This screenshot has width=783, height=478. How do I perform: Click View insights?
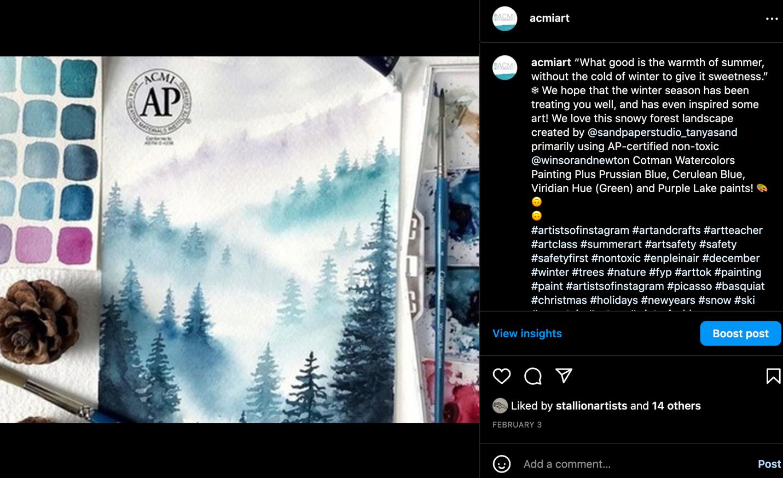point(527,333)
